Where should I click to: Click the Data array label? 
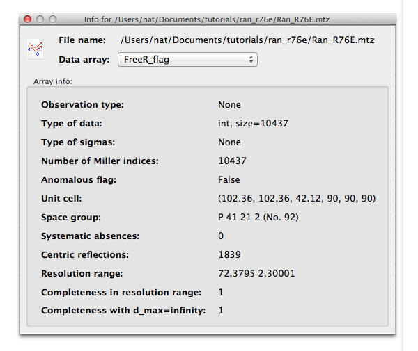click(x=84, y=60)
